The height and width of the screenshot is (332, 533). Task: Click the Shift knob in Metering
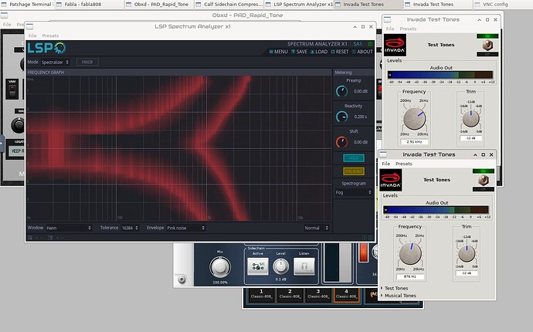point(341,142)
